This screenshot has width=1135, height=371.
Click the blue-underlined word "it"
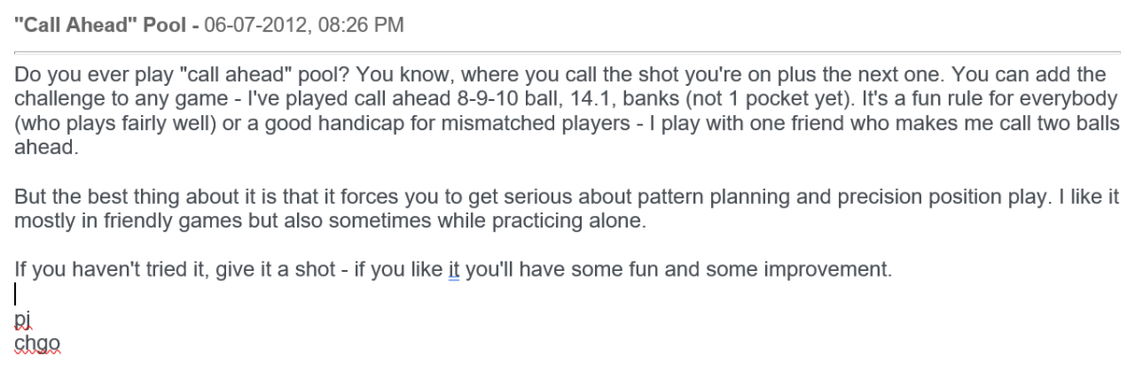(x=452, y=268)
